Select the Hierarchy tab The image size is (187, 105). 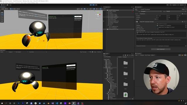tap(107, 7)
